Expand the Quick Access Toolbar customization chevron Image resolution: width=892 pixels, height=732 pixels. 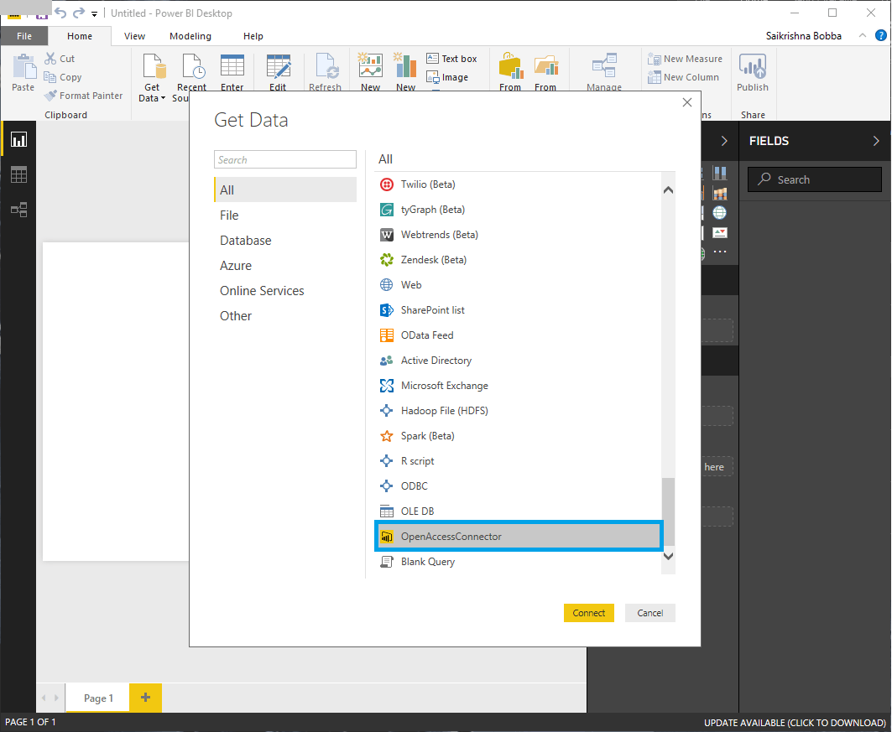click(x=94, y=13)
